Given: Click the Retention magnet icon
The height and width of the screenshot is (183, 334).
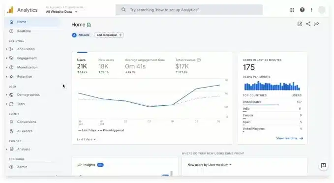Looking at the screenshot, I should pyautogui.click(x=11, y=76).
